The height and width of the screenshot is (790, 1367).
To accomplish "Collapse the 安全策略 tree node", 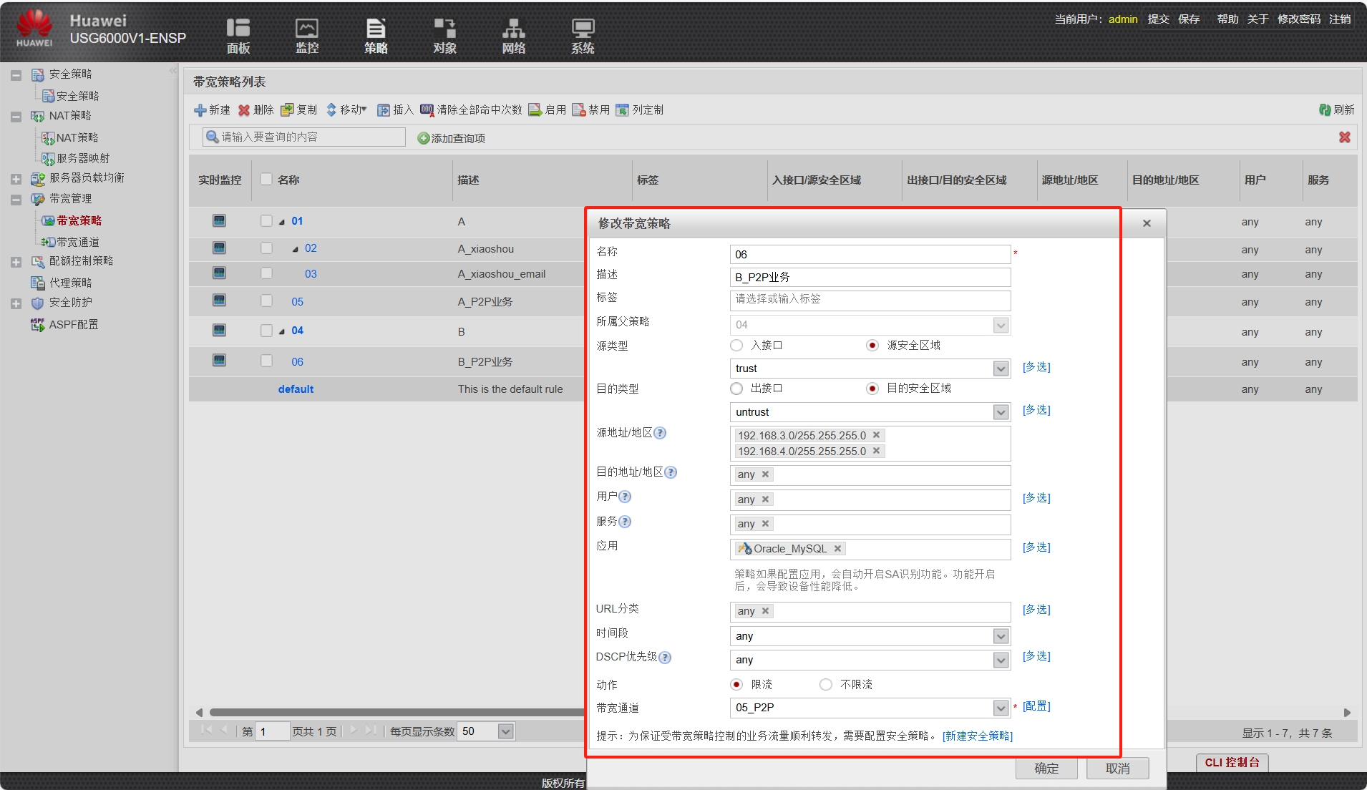I will (x=16, y=75).
